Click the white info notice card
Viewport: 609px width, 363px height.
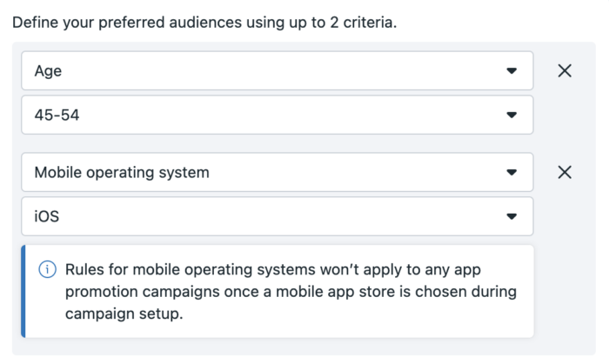(x=278, y=291)
